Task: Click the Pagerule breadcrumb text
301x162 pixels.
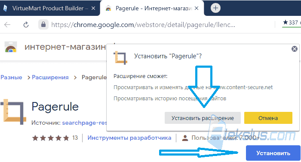Action: [94, 77]
